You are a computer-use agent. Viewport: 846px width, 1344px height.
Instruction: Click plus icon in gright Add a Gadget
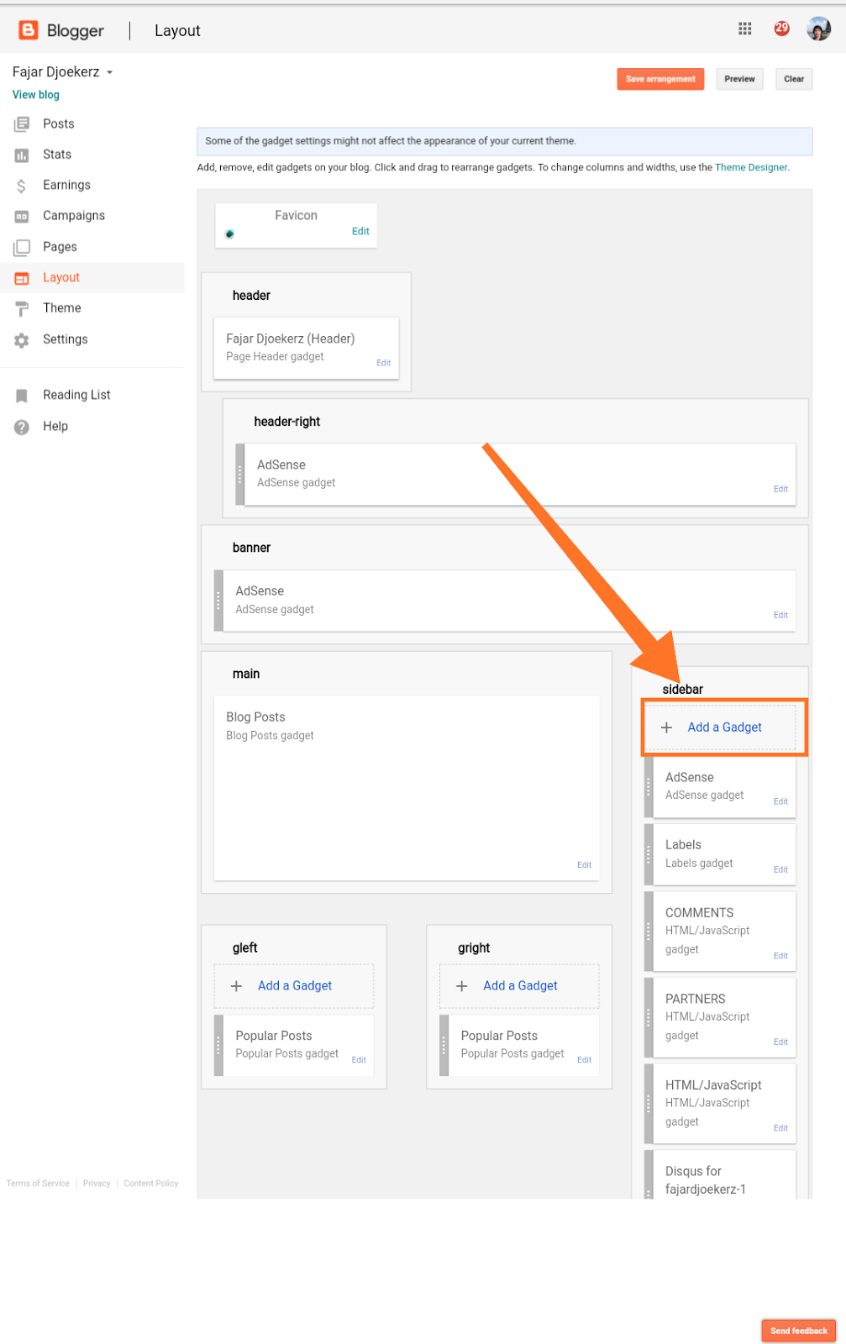click(x=461, y=986)
